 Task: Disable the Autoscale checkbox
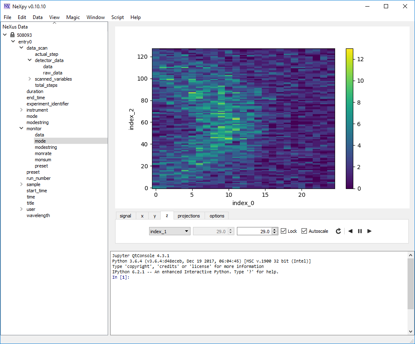coord(304,231)
